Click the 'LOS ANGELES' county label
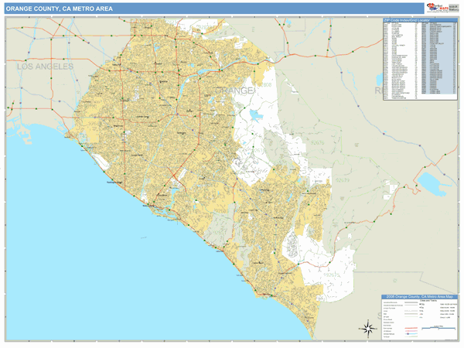The width and height of the screenshot is (464, 348). (45, 67)
